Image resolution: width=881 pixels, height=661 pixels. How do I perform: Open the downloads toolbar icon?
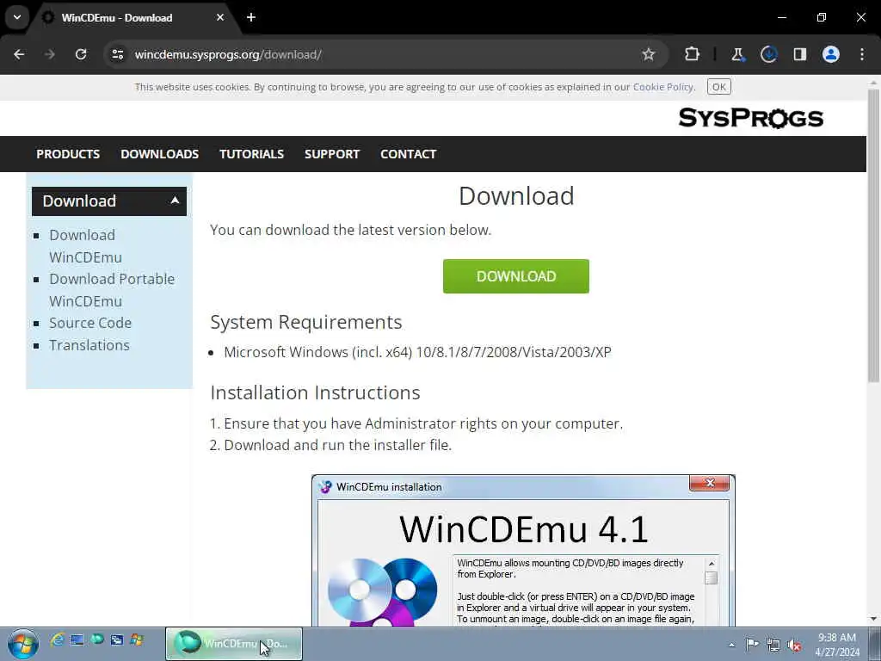point(768,54)
